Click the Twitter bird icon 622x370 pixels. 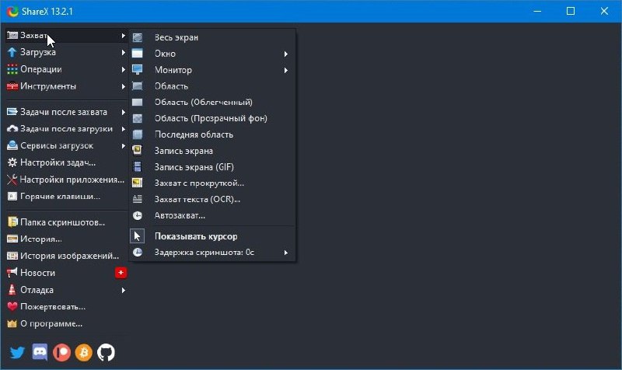pyautogui.click(x=17, y=352)
